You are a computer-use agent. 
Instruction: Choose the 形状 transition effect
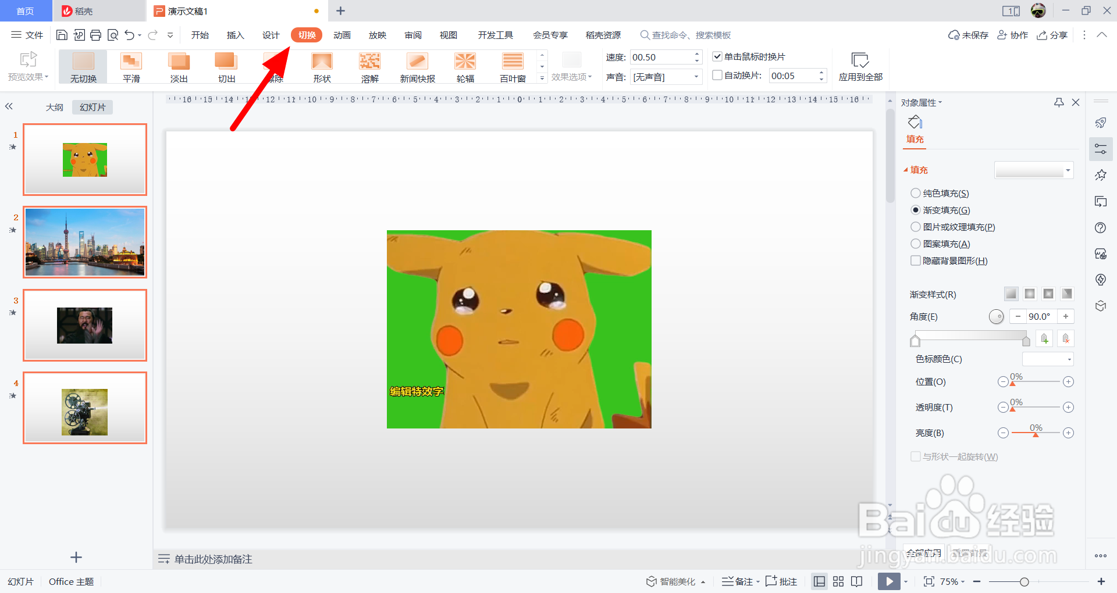[322, 67]
